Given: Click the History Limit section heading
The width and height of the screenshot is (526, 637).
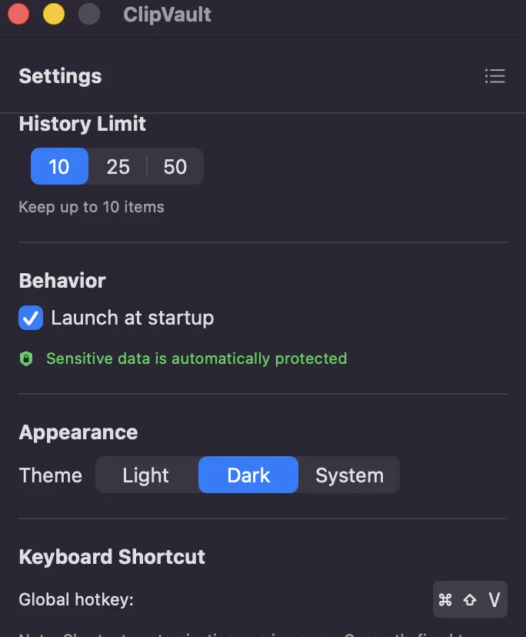Looking at the screenshot, I should coord(82,124).
